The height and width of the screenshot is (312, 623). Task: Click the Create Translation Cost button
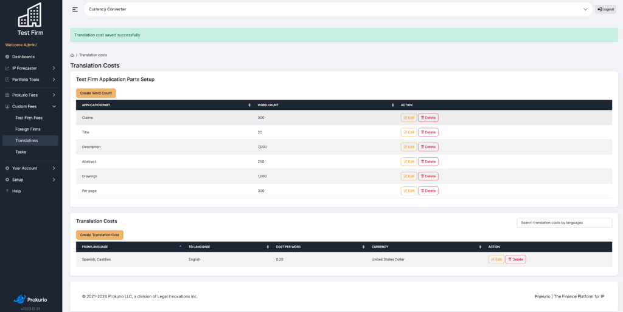tap(100, 235)
